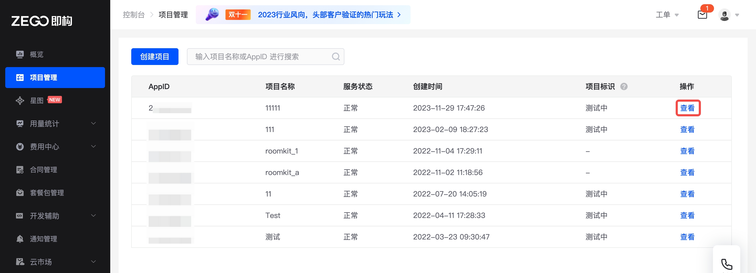
Task: Expand the Usage Statistics (用量统计) menu
Action: click(55, 124)
